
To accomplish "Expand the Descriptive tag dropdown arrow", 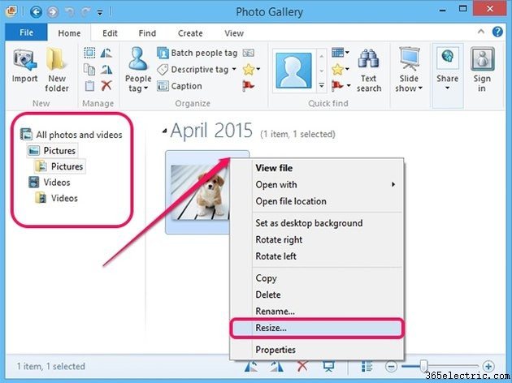I will click(234, 69).
